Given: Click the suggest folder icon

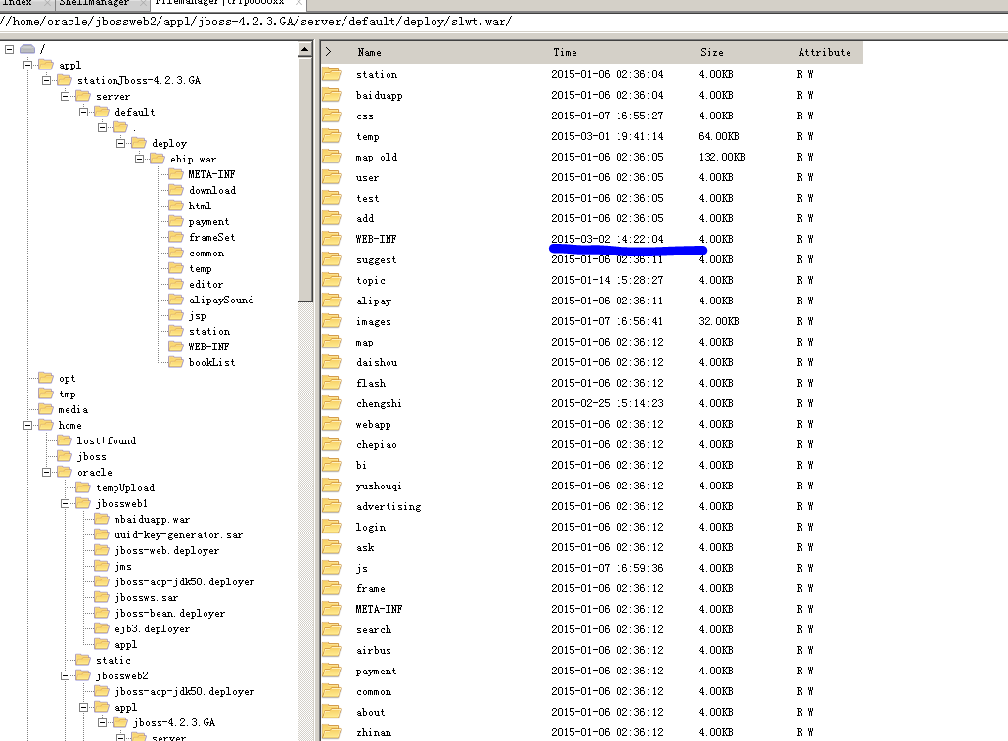Looking at the screenshot, I should [332, 259].
